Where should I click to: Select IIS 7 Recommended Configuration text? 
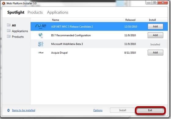click(x=71, y=35)
